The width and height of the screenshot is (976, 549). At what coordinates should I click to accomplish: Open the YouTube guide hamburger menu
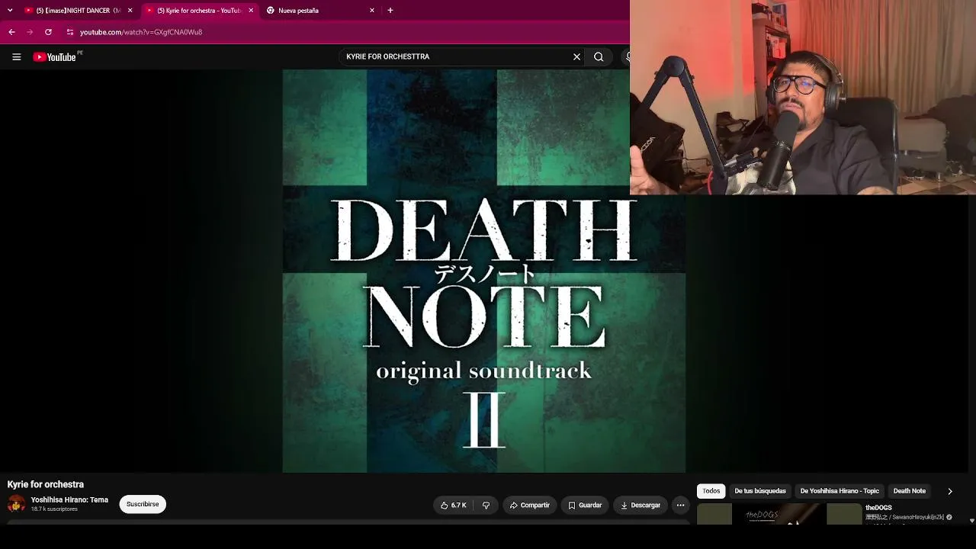16,56
